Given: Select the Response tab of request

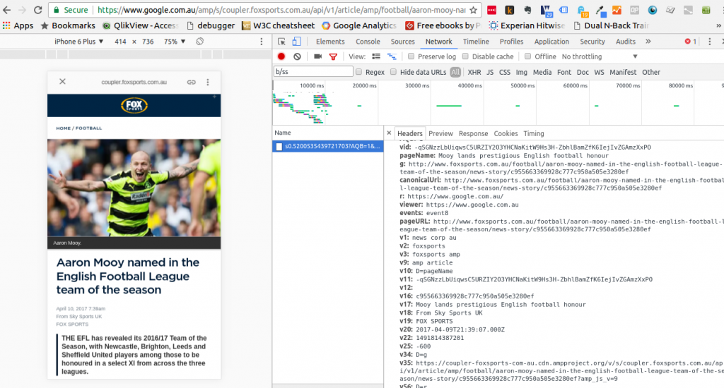Looking at the screenshot, I should click(473, 133).
